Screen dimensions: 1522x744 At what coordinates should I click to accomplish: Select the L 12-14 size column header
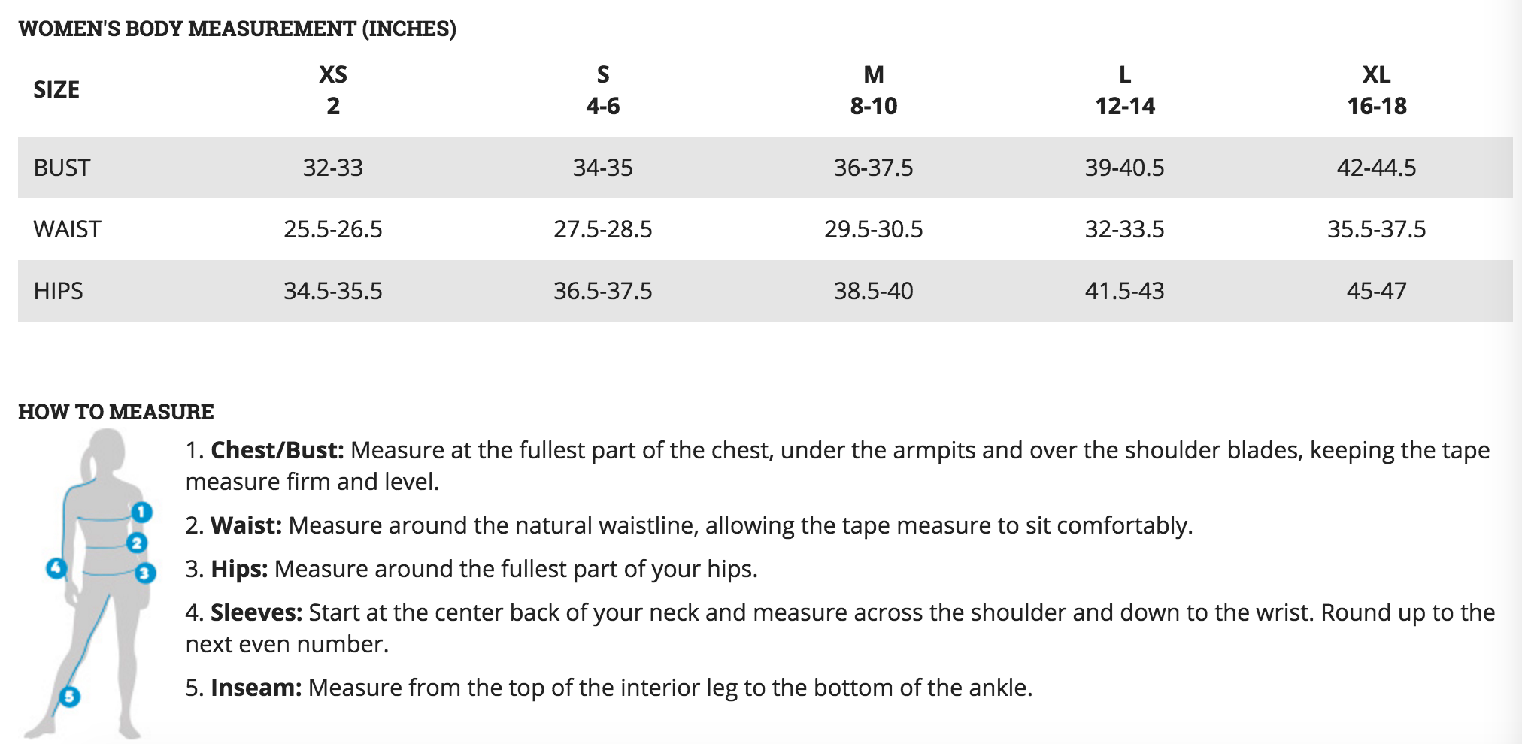tap(1124, 90)
